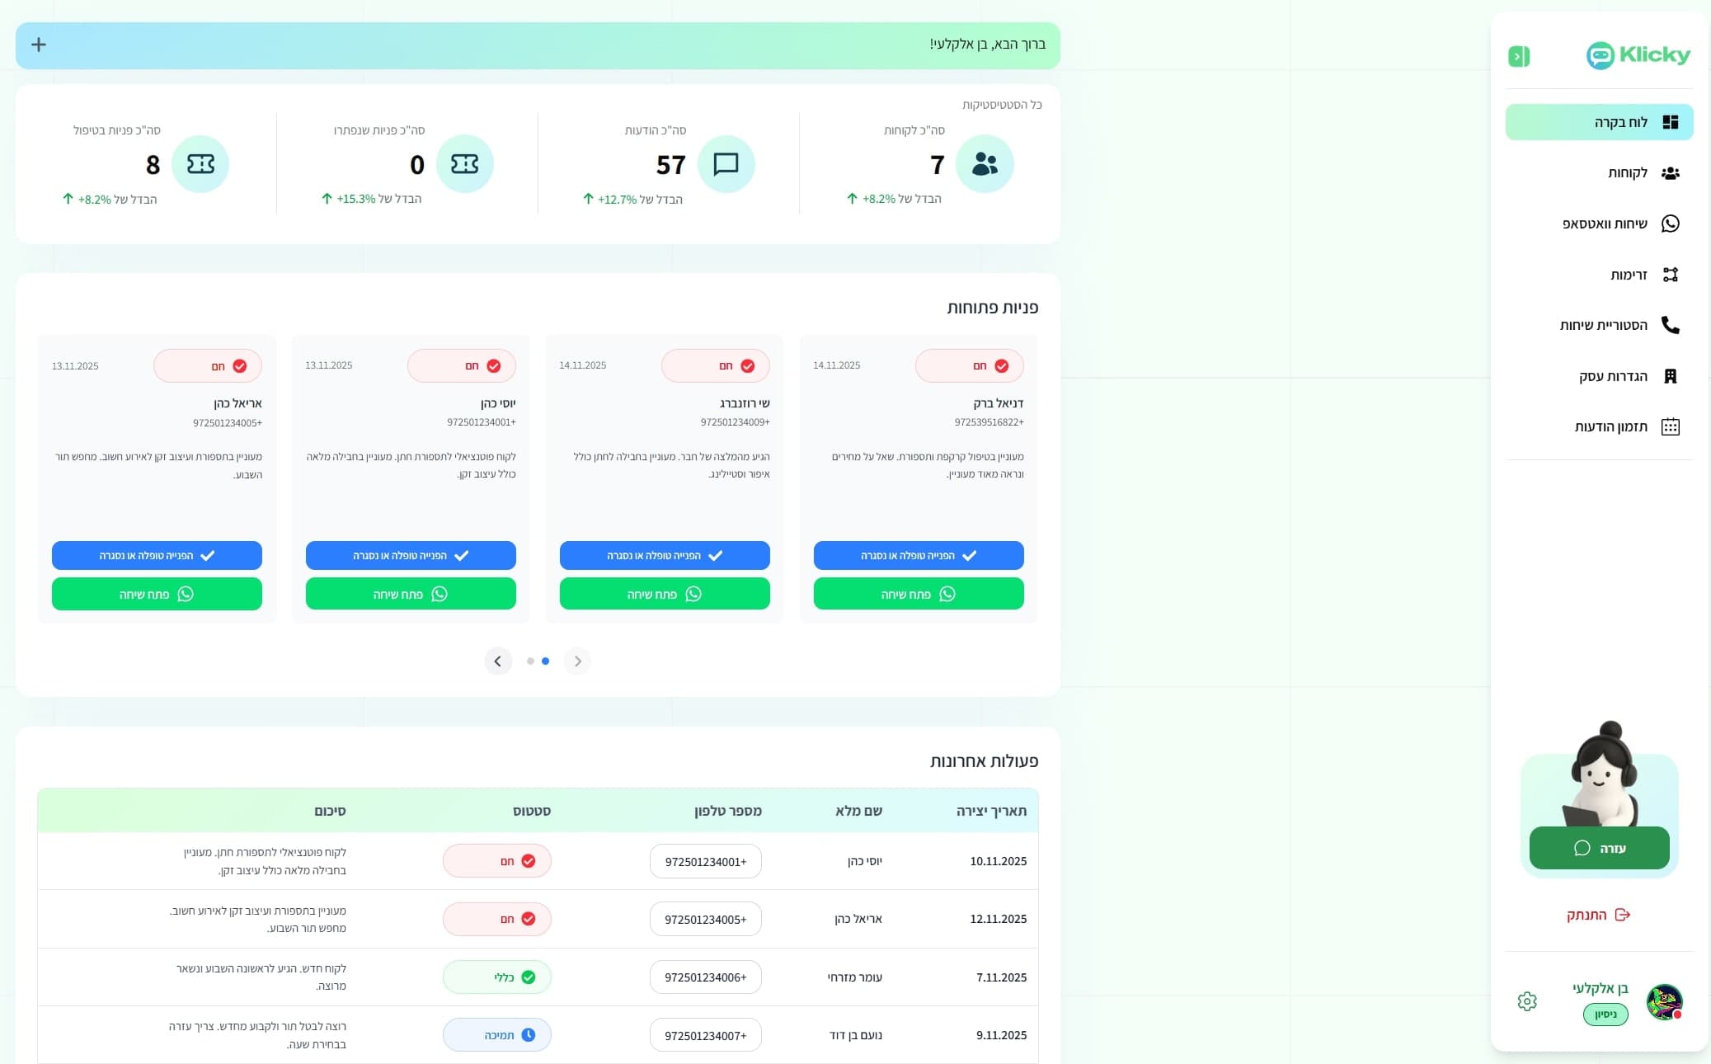The height and width of the screenshot is (1064, 1711).
Task: Go to the previous carousel page arrow
Action: 498,661
